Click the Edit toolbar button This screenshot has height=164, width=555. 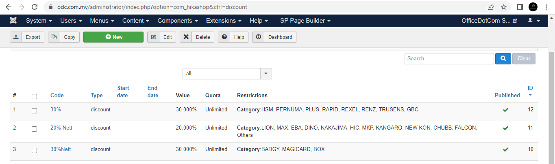[161, 37]
